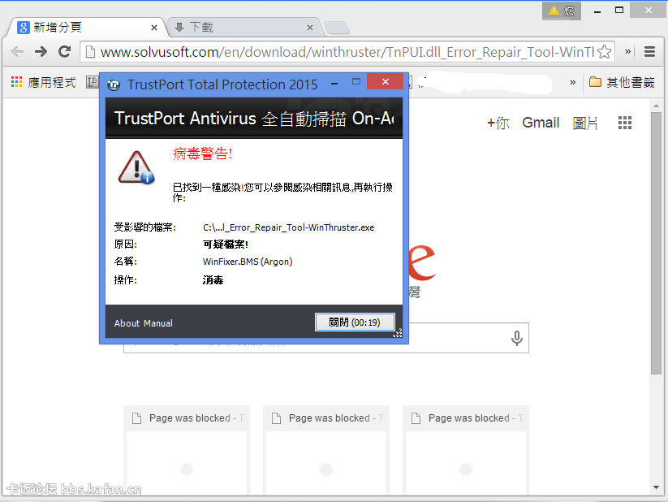This screenshot has height=502, width=668.
Task: Open the Google apps grid
Action: coord(624,123)
